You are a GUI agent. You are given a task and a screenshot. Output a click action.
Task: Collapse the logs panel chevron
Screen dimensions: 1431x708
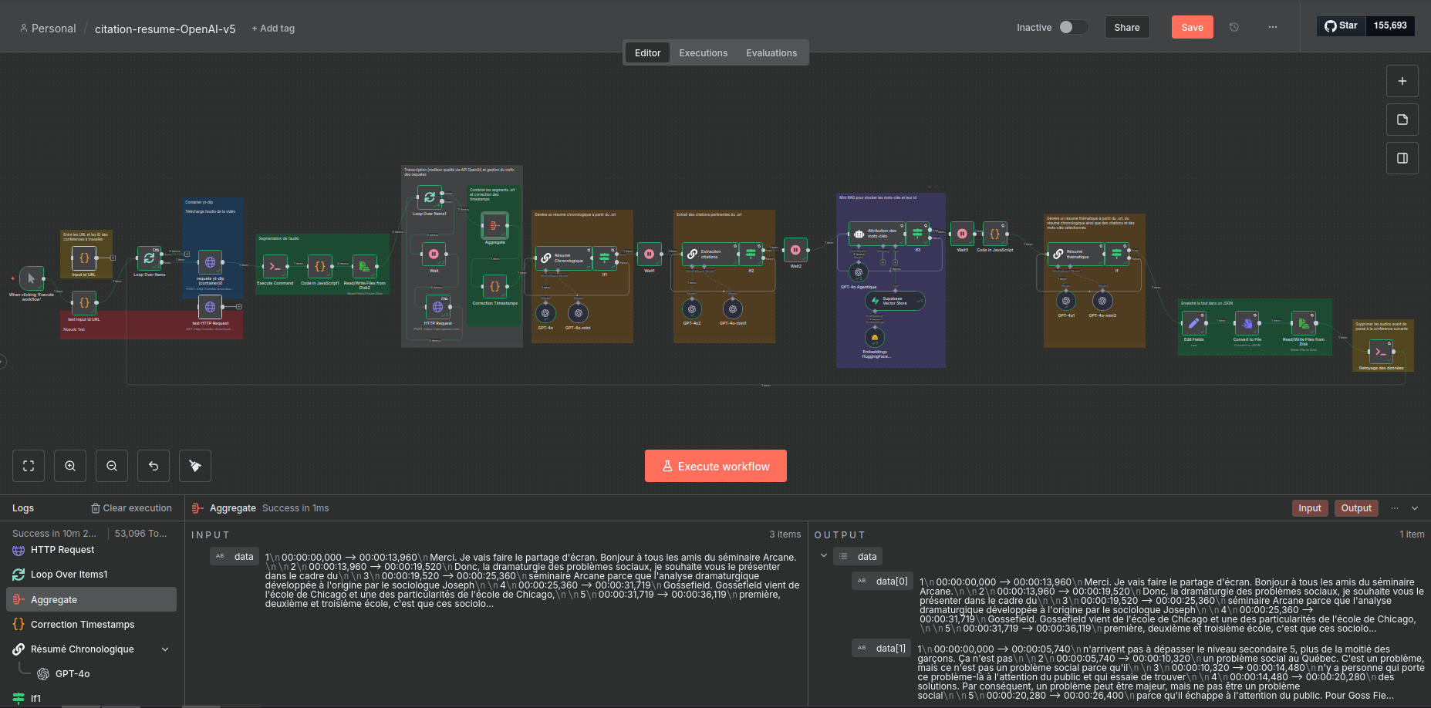(1415, 508)
